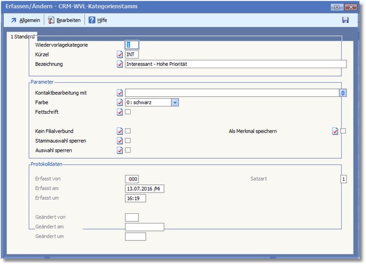Expand the Farbe dropdown showing schwarz

[x=175, y=102]
